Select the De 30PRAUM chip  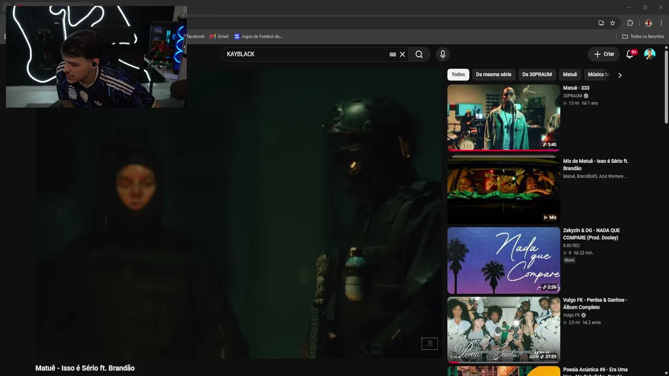coord(537,75)
